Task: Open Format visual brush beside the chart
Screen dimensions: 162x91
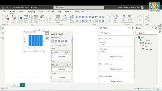Action: click(x=47, y=38)
